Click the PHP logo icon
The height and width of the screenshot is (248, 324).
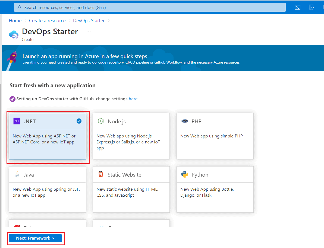185,121
